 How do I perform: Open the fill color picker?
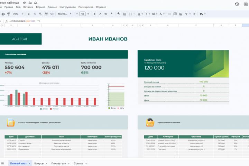coord(119,14)
